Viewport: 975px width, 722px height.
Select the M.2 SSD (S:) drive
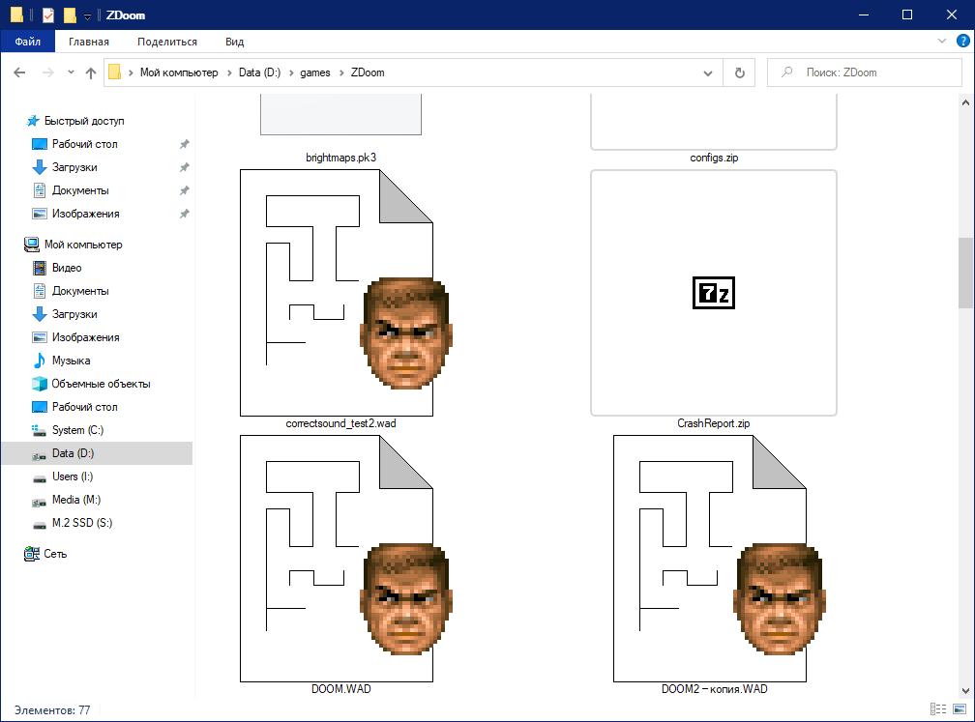(82, 523)
